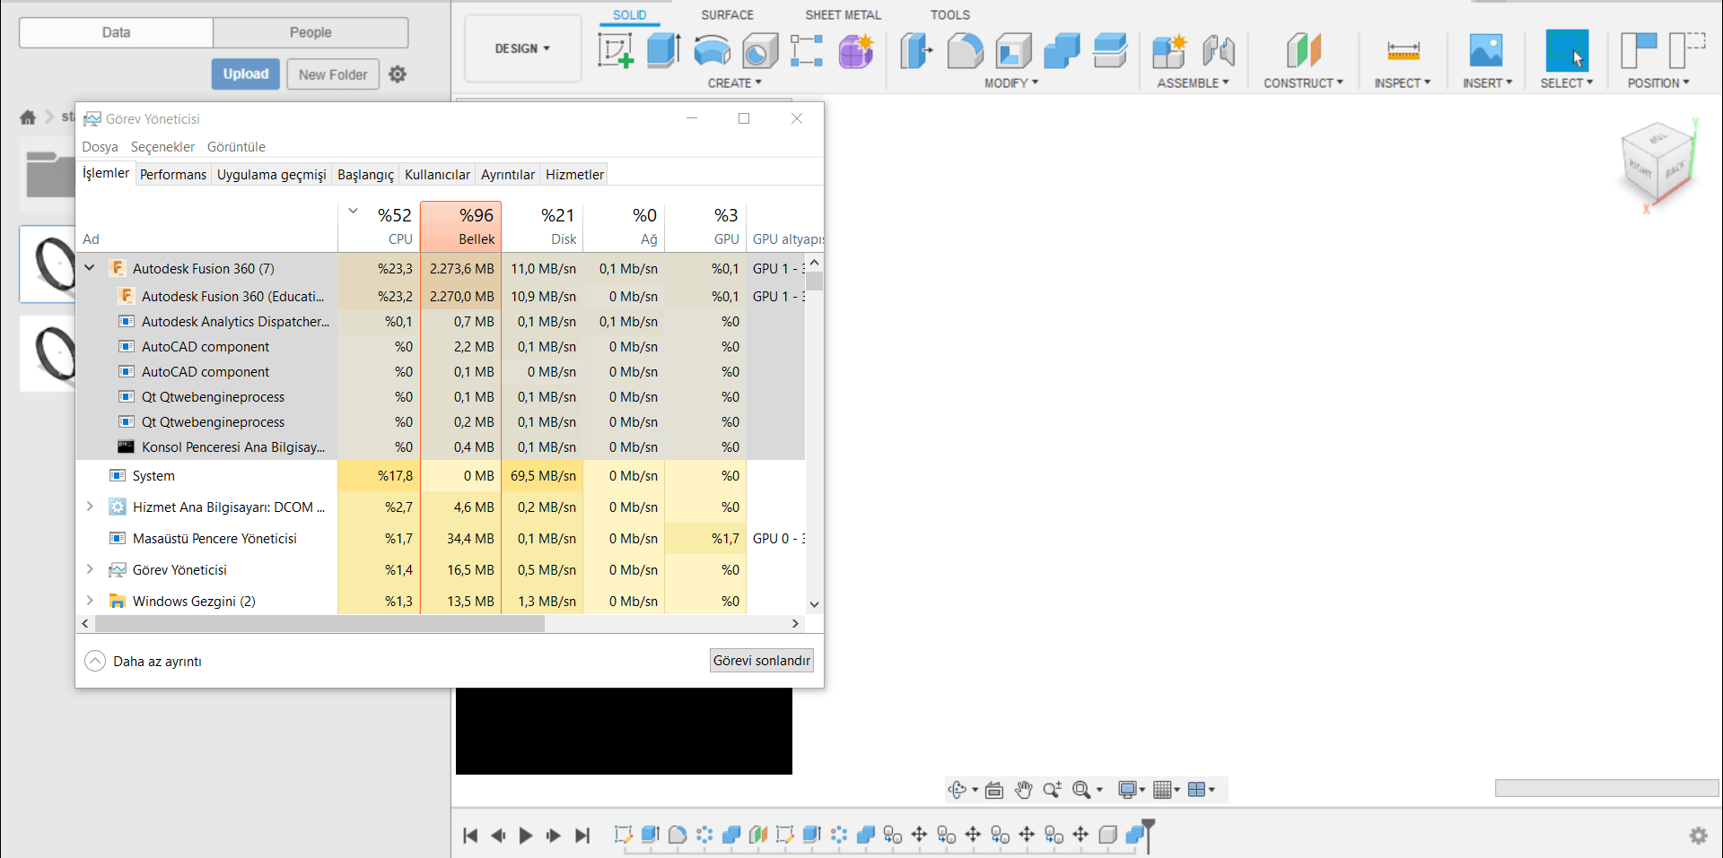Expand the Windows Gezgini process group
Screen dimensions: 1723x858
pos(90,601)
